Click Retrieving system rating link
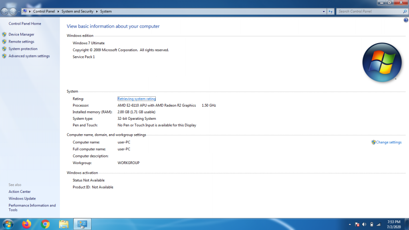Screen dimensions: 409x230 pos(137,99)
